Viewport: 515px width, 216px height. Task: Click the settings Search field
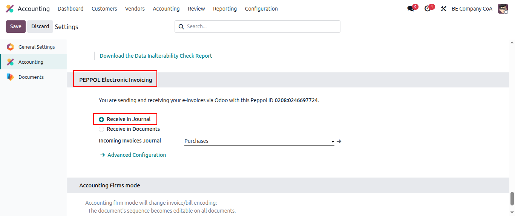pyautogui.click(x=257, y=26)
